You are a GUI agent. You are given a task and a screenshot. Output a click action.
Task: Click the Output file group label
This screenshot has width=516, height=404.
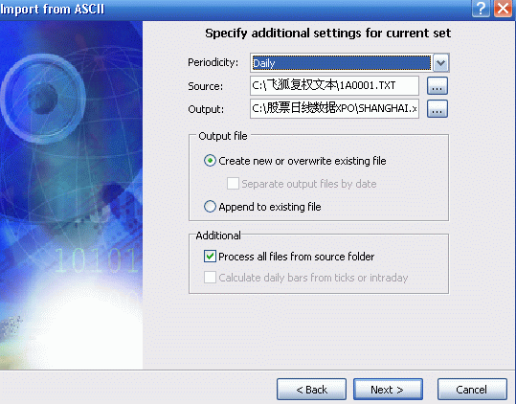(x=223, y=136)
